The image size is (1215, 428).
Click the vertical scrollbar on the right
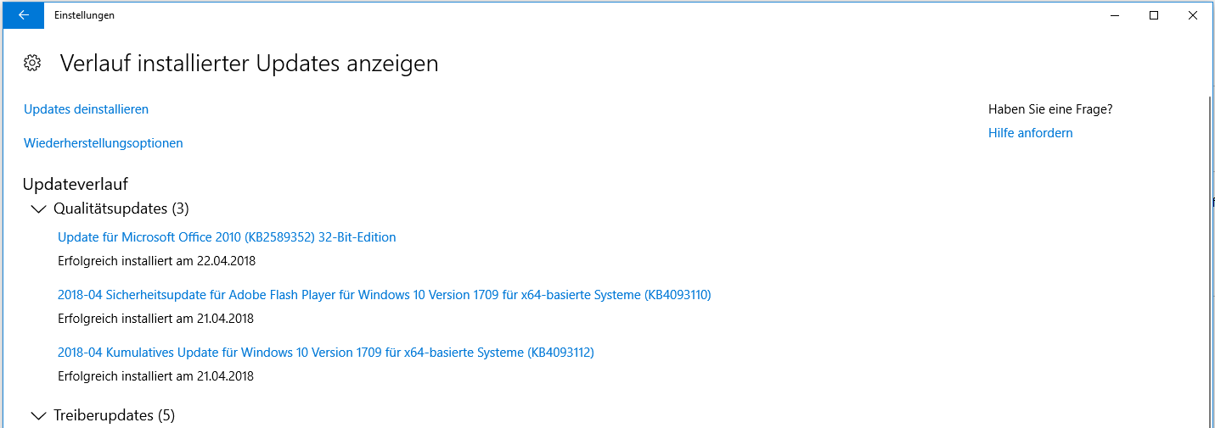[1210, 254]
